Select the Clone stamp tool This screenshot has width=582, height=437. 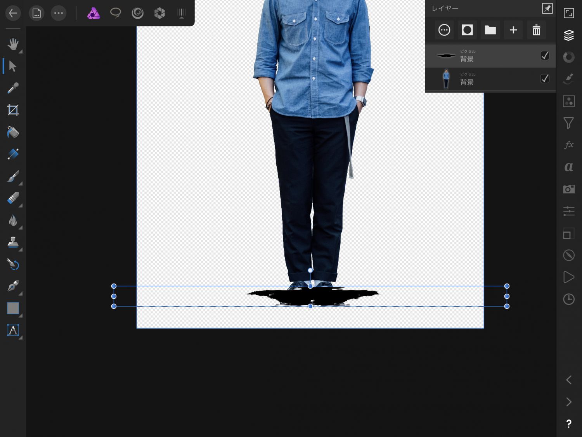click(x=13, y=243)
